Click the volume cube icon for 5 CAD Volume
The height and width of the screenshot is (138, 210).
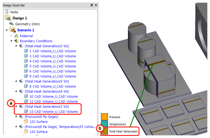point(26,66)
